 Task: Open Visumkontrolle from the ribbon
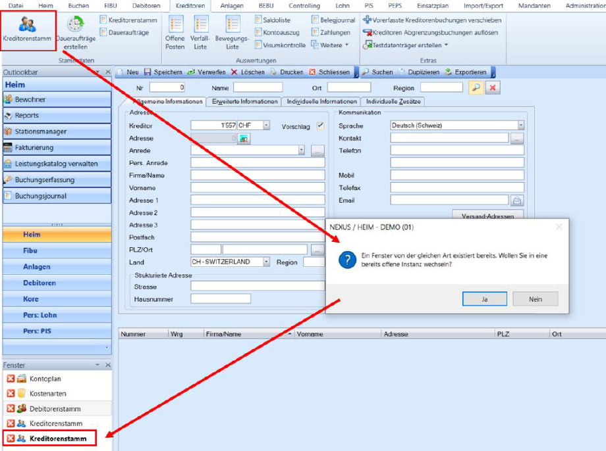(x=280, y=45)
